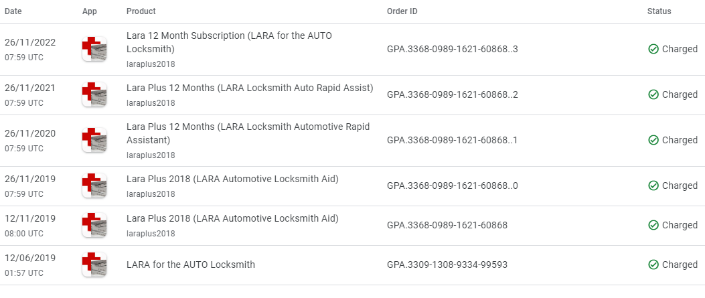Select order ID GPA.3368-0989-1621-60868..0
The width and height of the screenshot is (705, 298).
[452, 185]
